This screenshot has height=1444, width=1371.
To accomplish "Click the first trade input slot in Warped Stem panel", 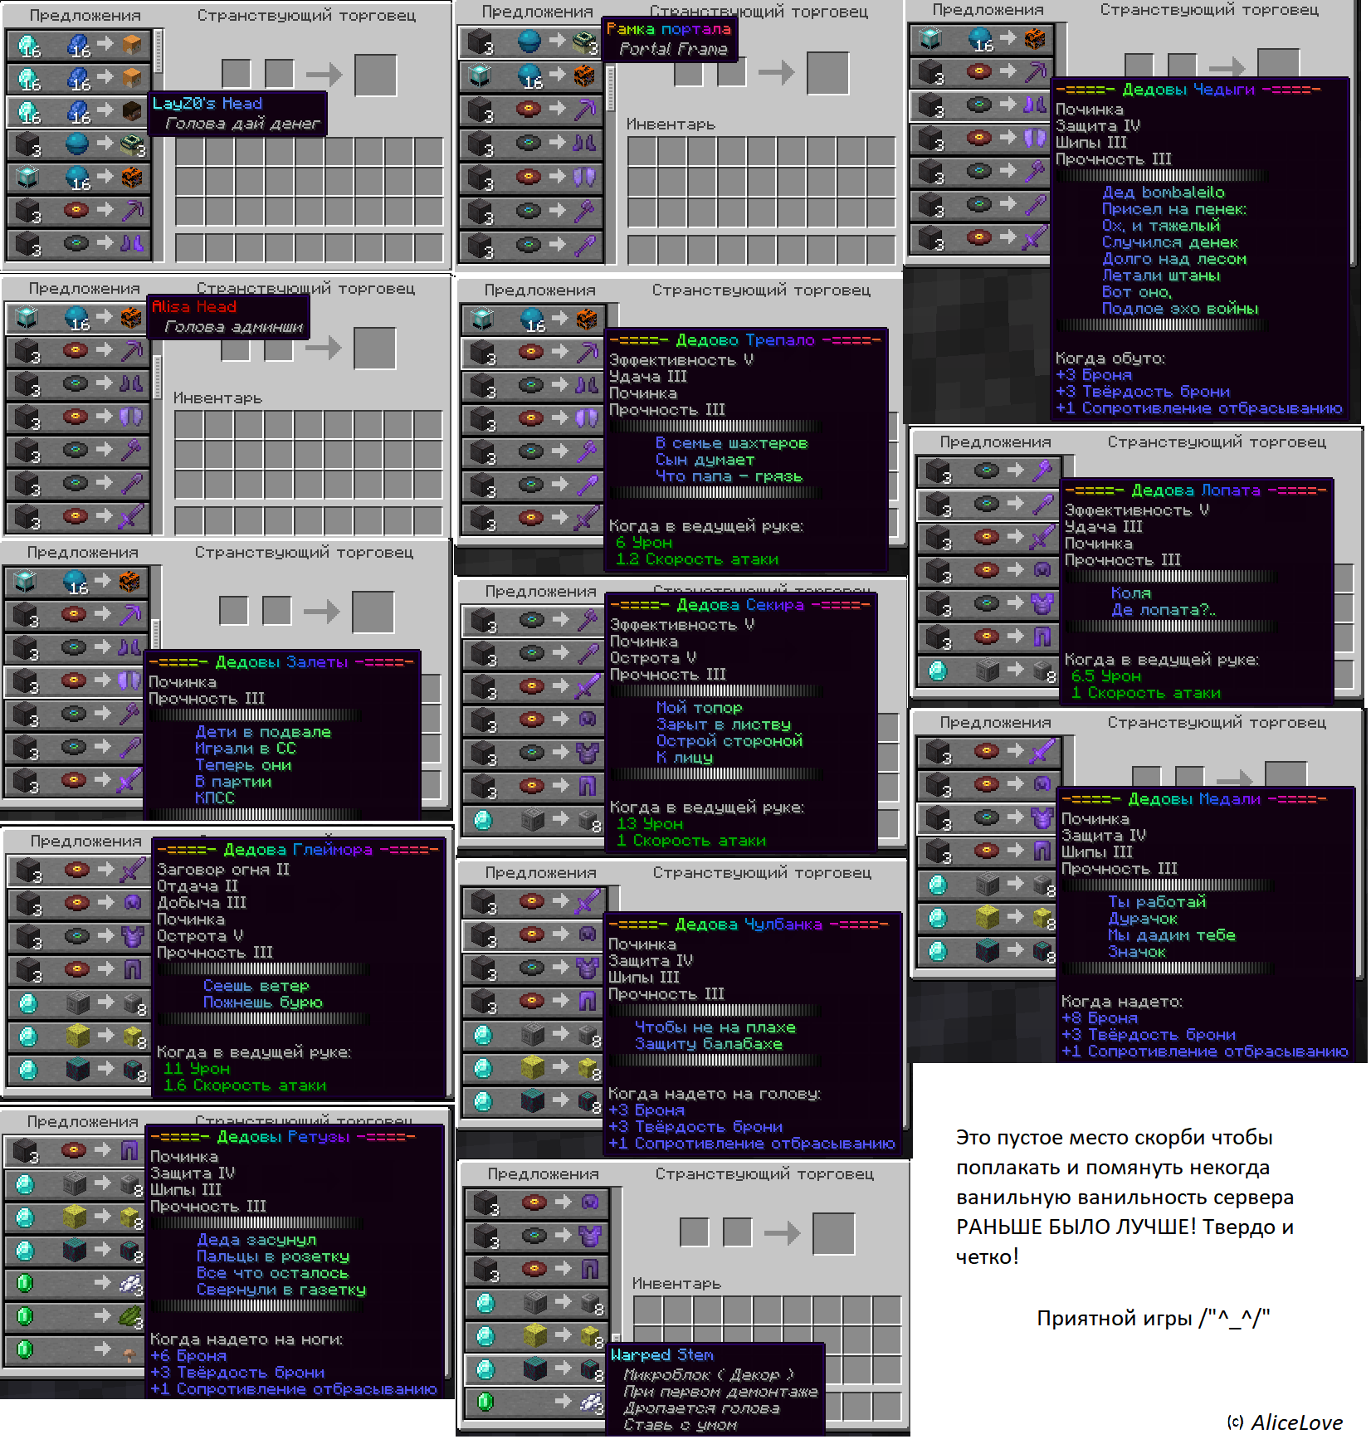I will tap(694, 1232).
